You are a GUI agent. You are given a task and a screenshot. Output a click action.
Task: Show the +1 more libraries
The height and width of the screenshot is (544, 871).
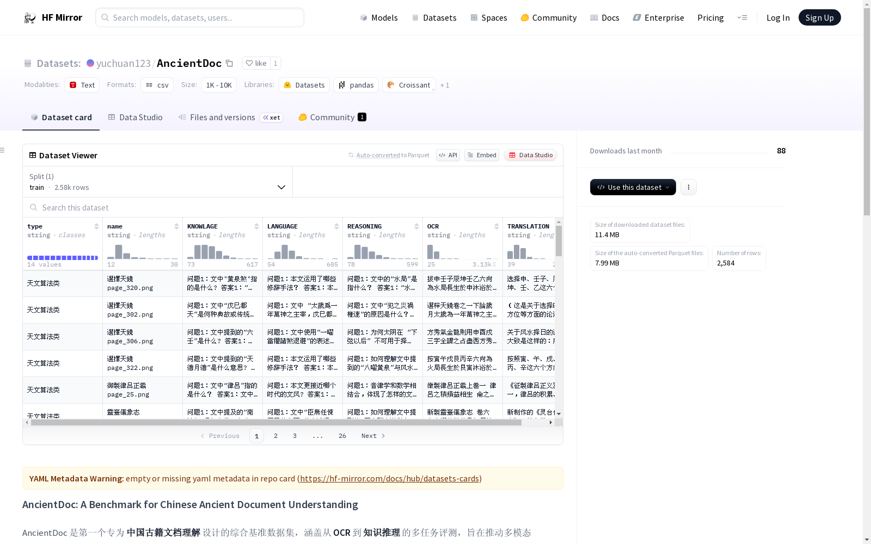445,85
